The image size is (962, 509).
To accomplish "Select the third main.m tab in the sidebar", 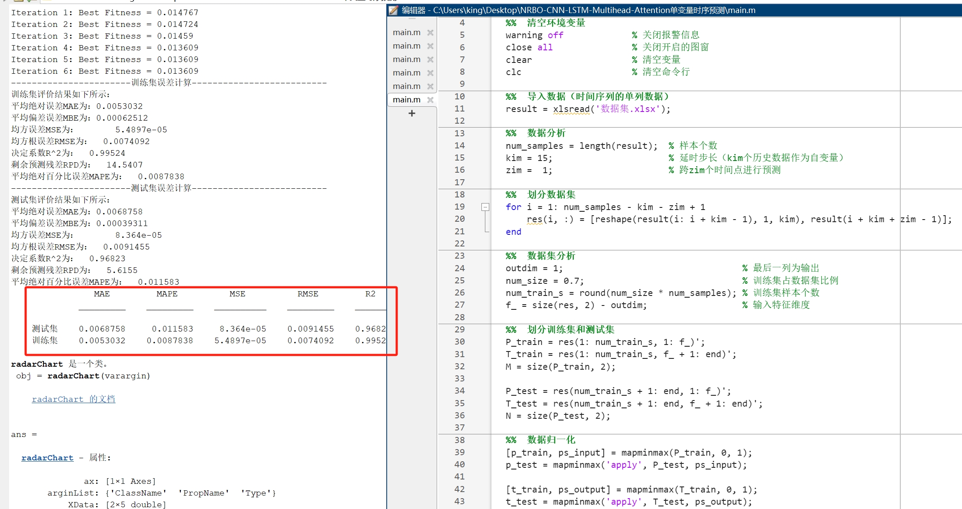I will (406, 59).
